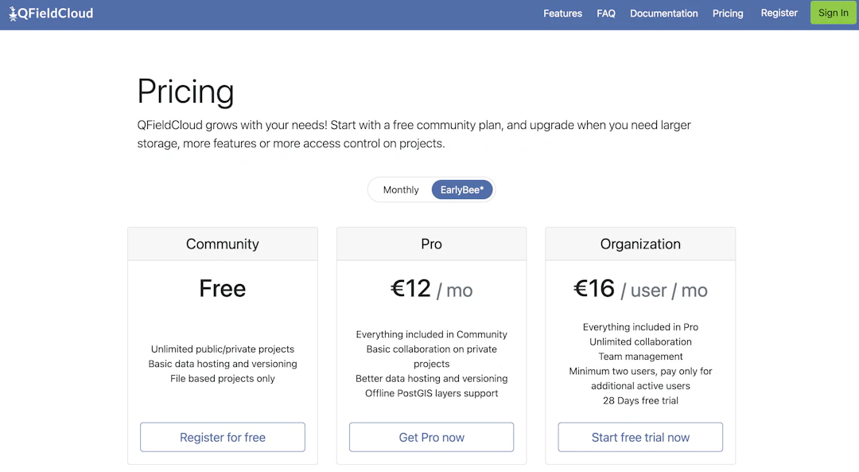This screenshot has width=859, height=472.
Task: Go to Documentation in the navigation bar
Action: pos(663,14)
